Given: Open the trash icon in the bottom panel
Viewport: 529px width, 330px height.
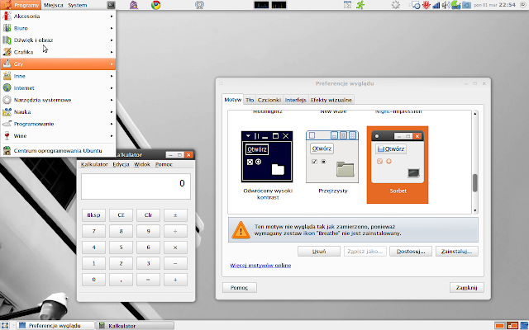Looking at the screenshot, I should click(524, 326).
